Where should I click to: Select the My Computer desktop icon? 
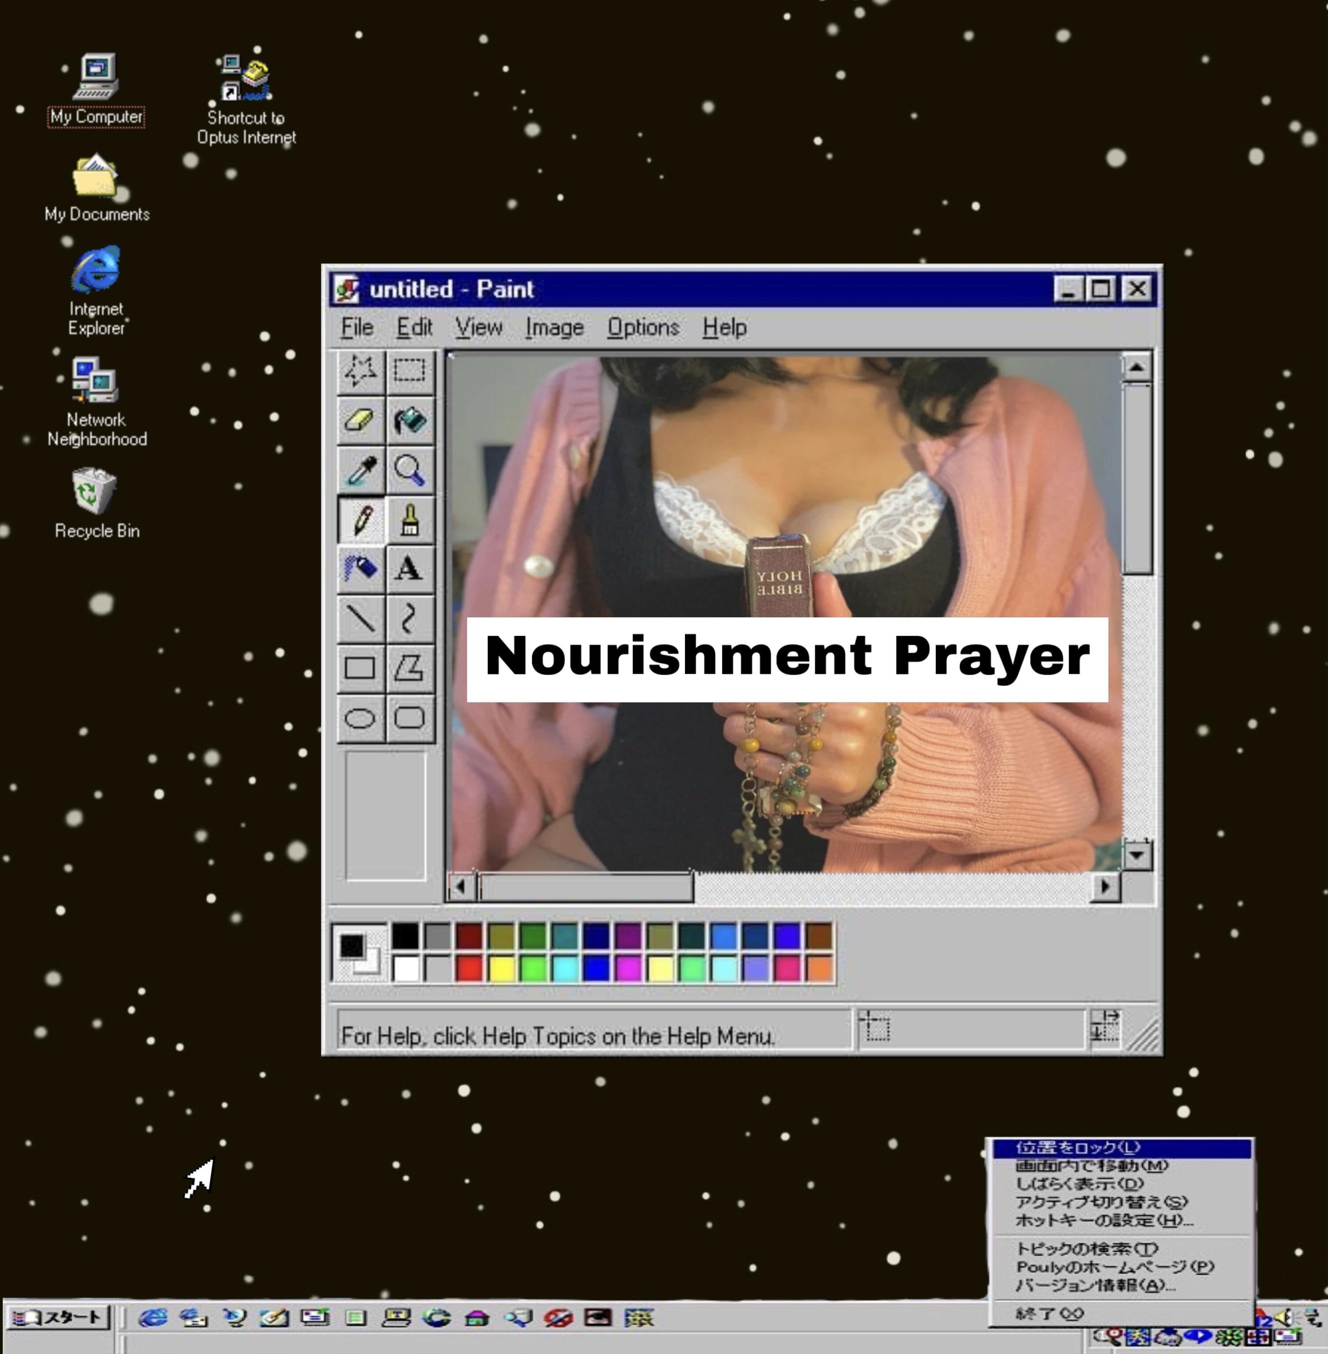click(x=96, y=89)
